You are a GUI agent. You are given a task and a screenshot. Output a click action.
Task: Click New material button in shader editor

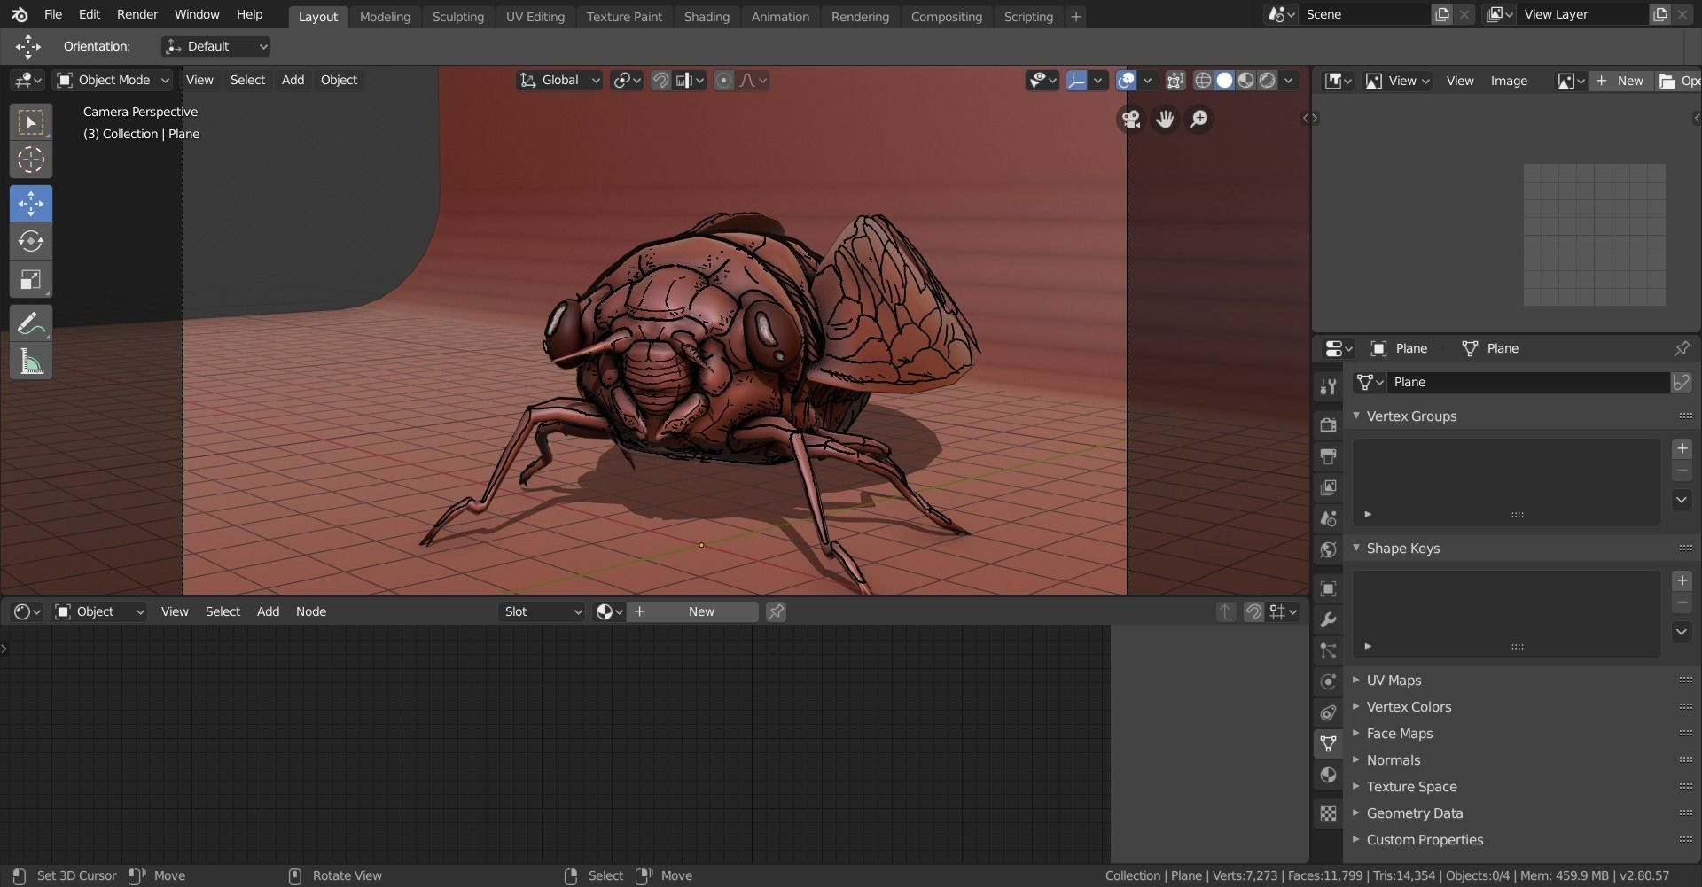pyautogui.click(x=693, y=611)
